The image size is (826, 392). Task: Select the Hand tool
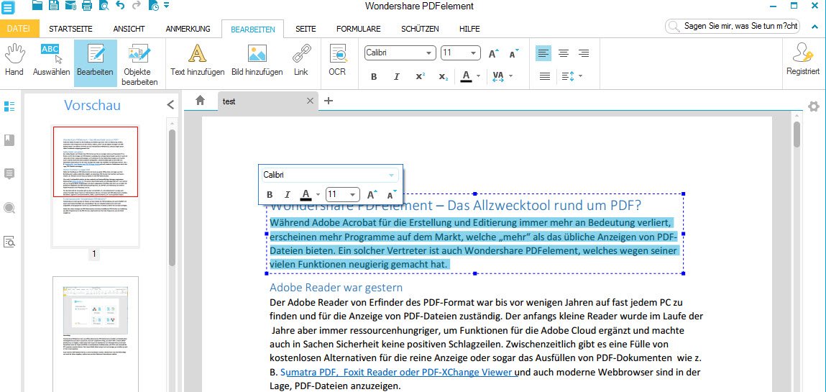pyautogui.click(x=14, y=60)
